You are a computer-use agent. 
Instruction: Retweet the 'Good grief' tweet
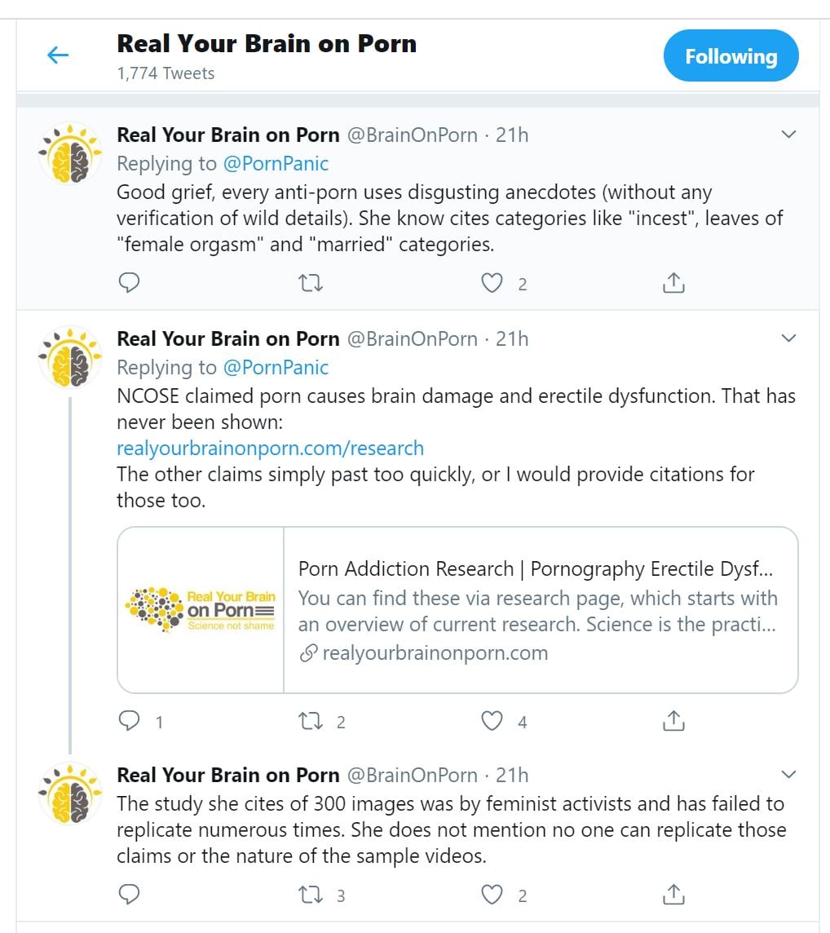(x=311, y=283)
